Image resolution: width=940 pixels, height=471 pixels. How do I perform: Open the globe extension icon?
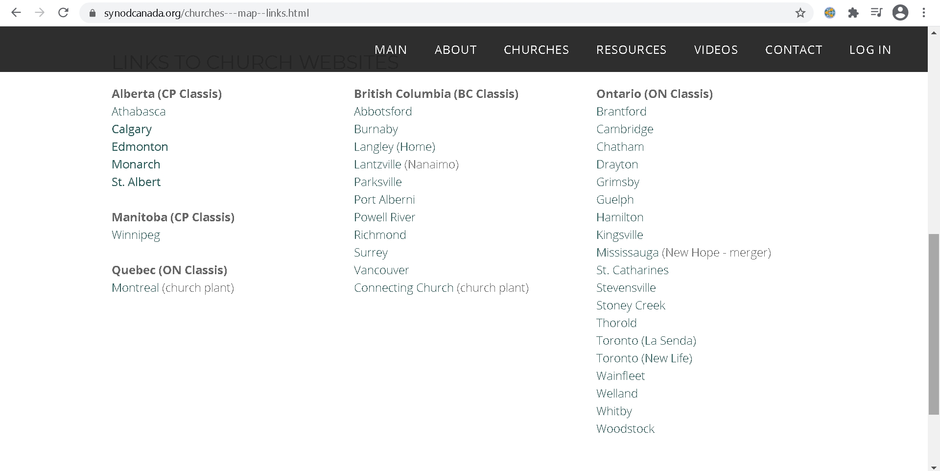[830, 13]
